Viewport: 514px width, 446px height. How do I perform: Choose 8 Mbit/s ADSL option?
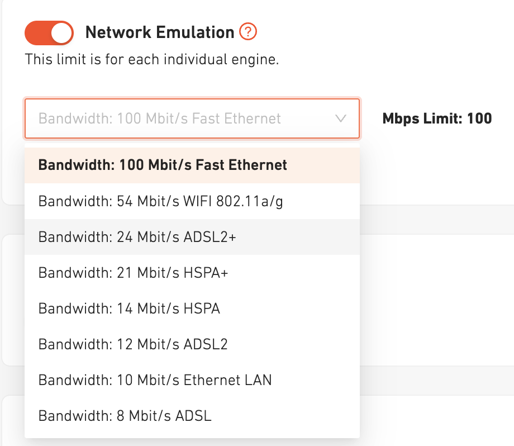tap(125, 416)
